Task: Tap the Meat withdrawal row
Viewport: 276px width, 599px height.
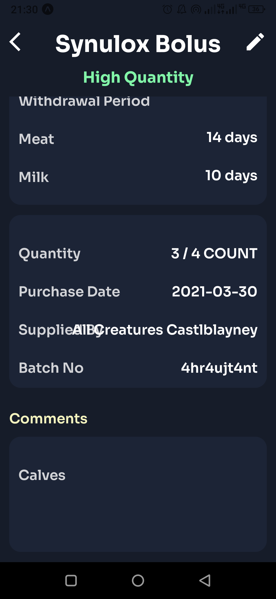Action: click(138, 138)
